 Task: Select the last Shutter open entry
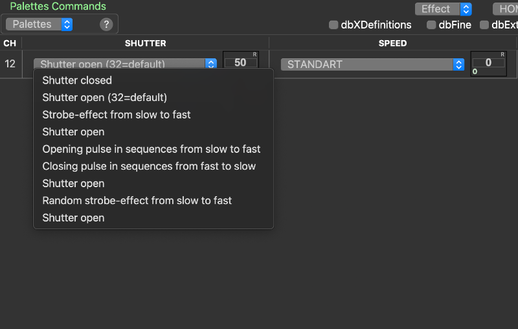click(x=73, y=218)
